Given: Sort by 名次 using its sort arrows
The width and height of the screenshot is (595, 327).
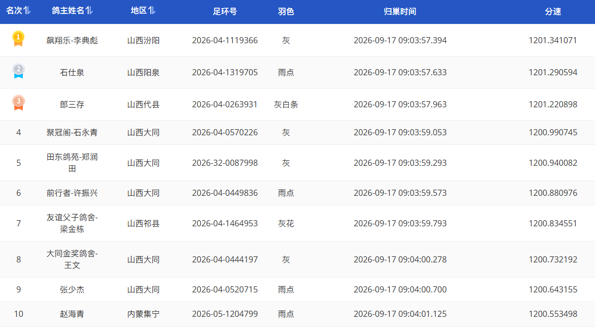Looking at the screenshot, I should 26,11.
